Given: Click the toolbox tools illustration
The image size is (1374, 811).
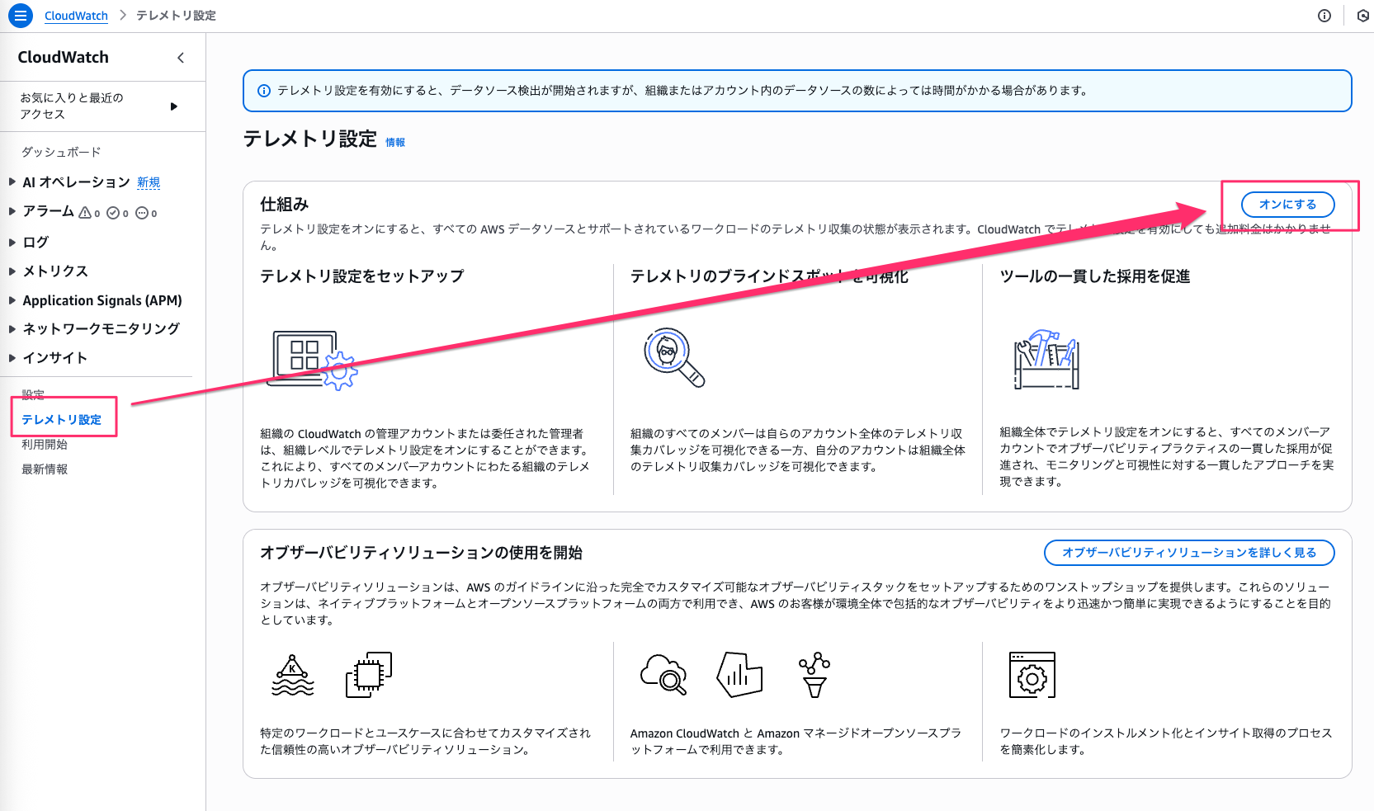Looking at the screenshot, I should (1046, 360).
